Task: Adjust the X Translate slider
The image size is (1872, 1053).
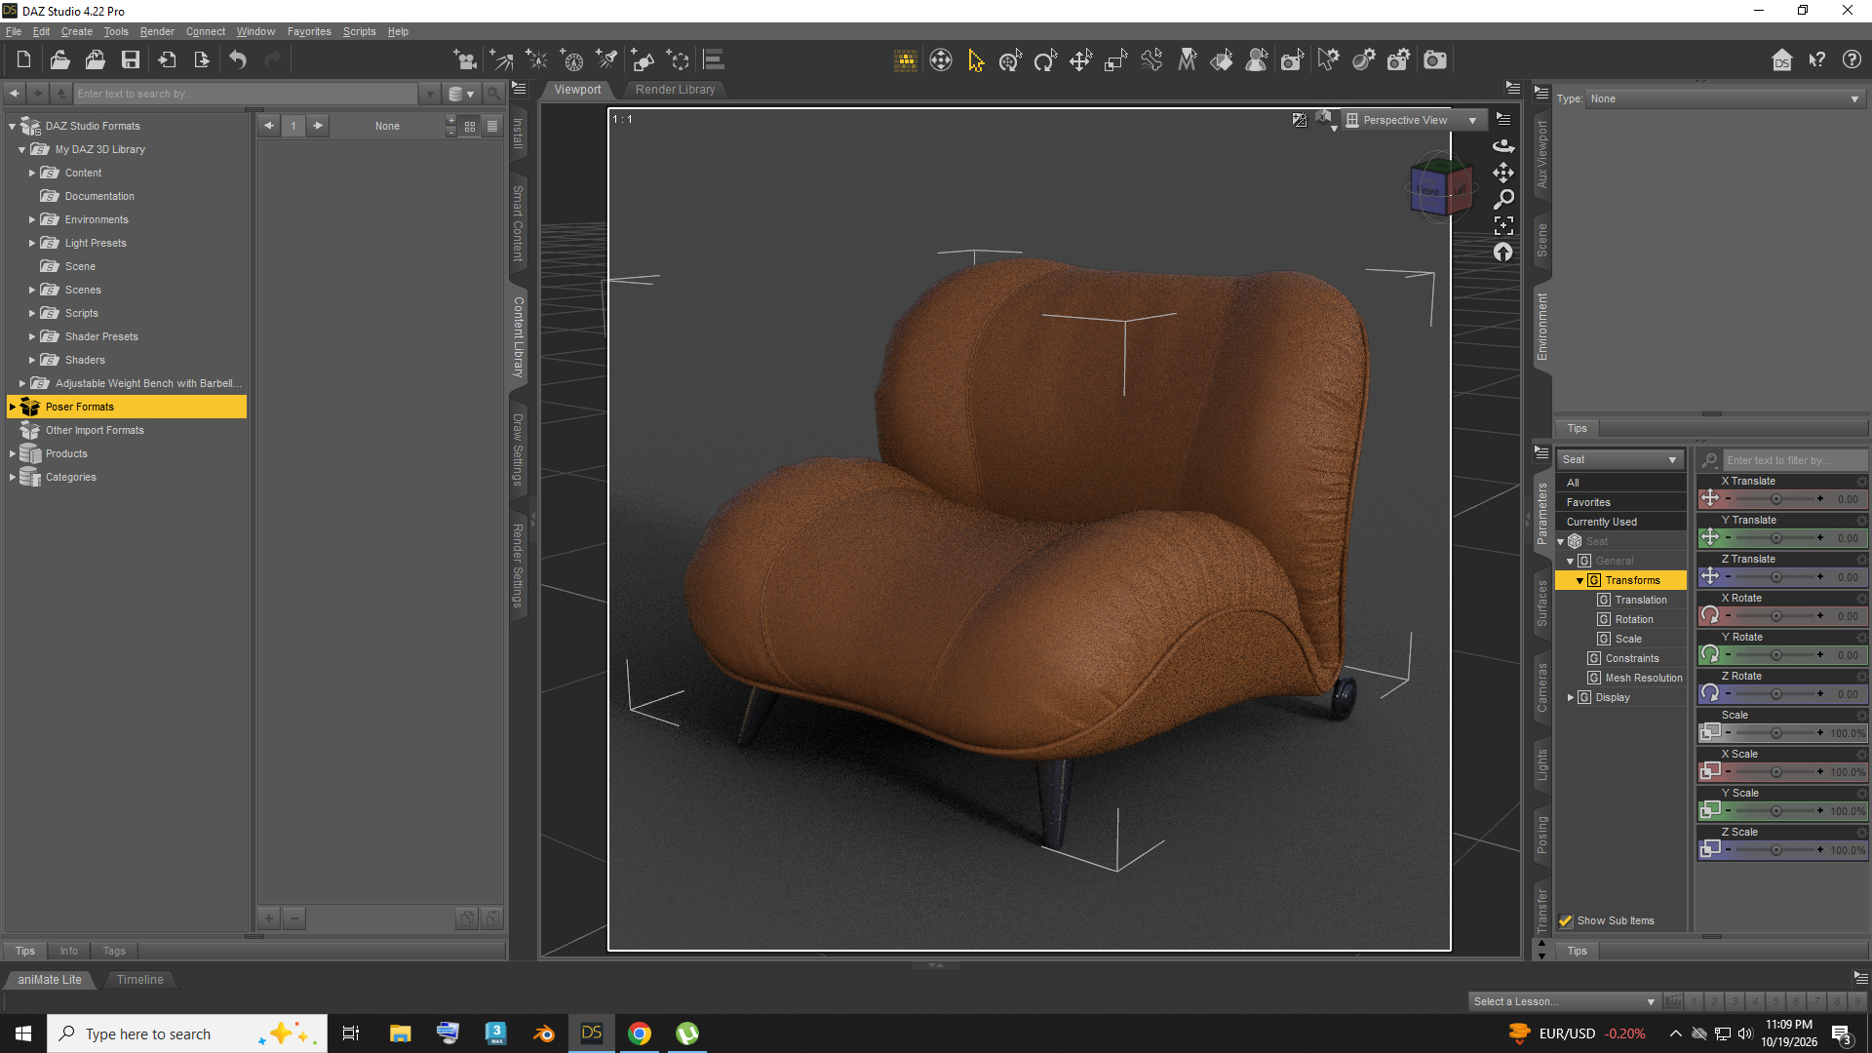Action: tap(1775, 499)
